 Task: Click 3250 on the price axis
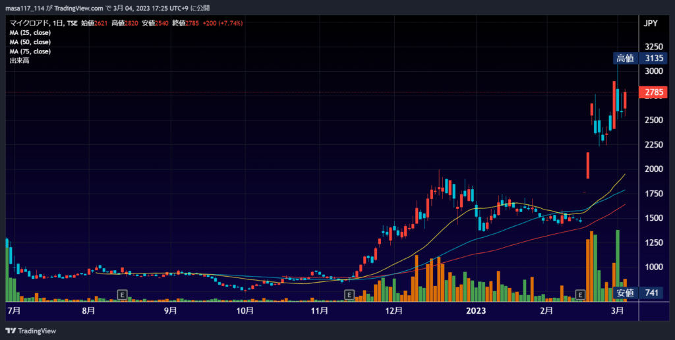point(654,47)
